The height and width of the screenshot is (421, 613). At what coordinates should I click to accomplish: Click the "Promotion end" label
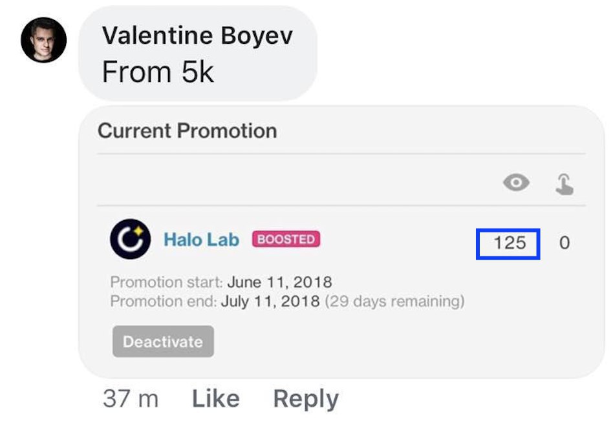point(164,302)
